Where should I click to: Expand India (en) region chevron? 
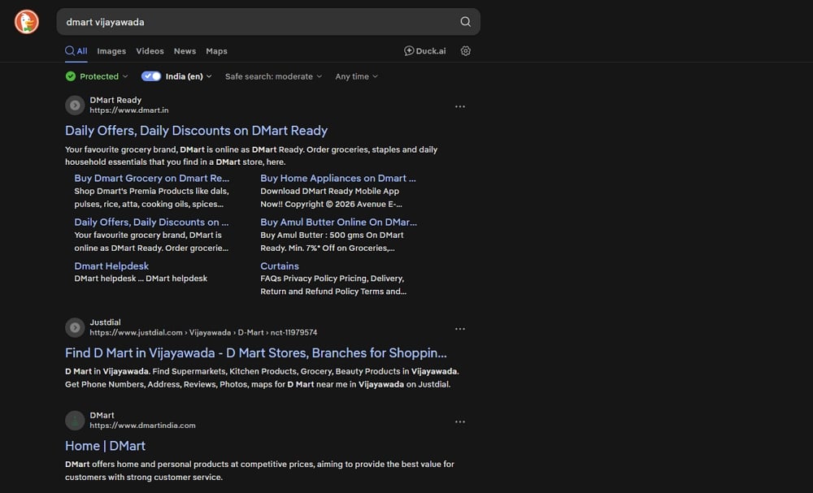tap(209, 76)
